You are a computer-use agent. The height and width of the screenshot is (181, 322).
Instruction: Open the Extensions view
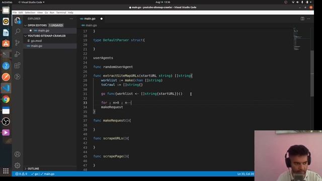click(x=18, y=65)
